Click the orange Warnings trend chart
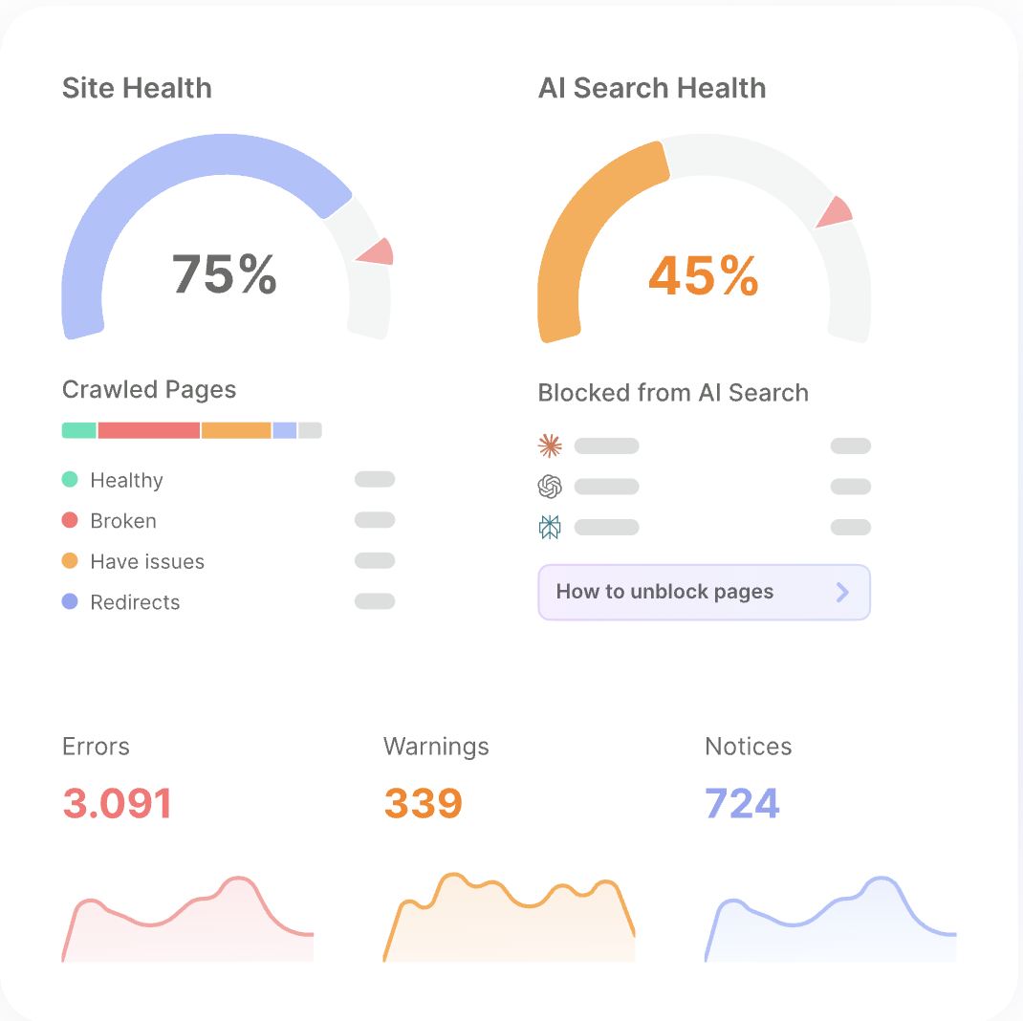This screenshot has height=1021, width=1023. pyautogui.click(x=509, y=917)
